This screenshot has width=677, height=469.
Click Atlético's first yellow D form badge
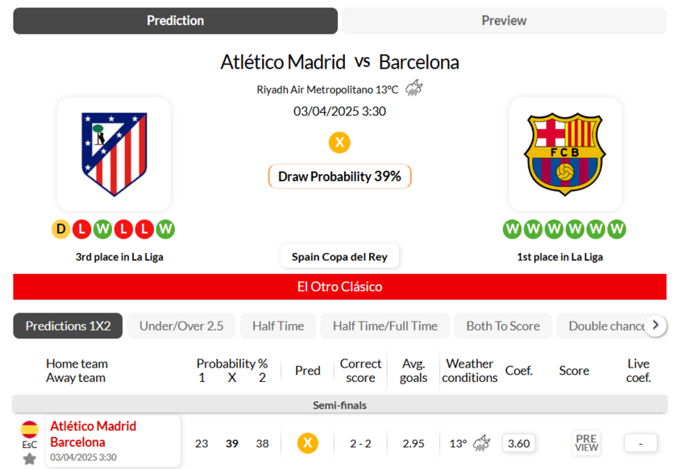click(x=60, y=230)
